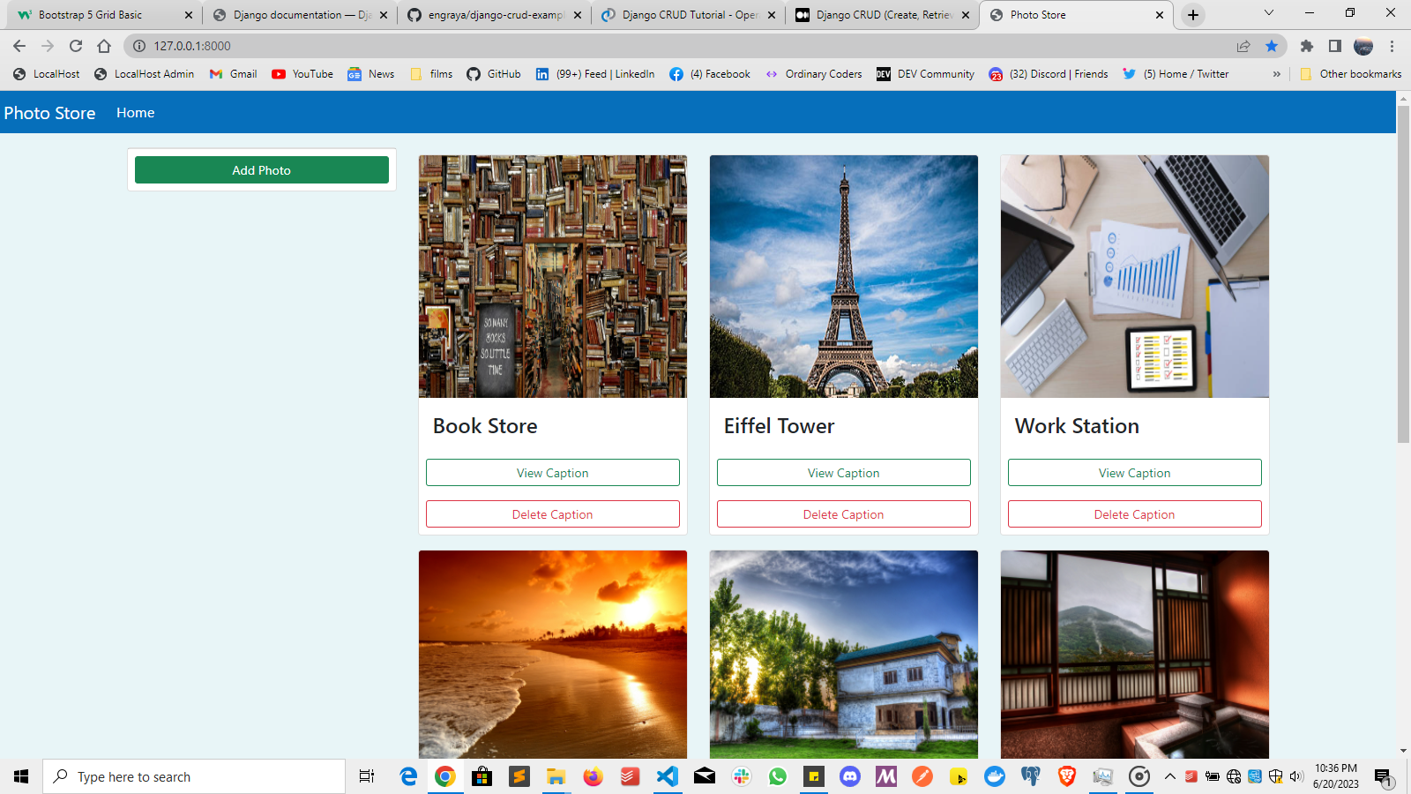Click the browser extensions puzzle icon

(1307, 45)
